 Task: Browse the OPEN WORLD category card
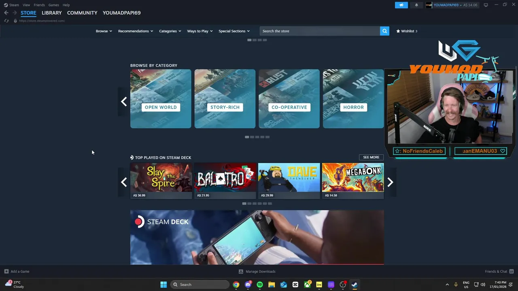[161, 99]
